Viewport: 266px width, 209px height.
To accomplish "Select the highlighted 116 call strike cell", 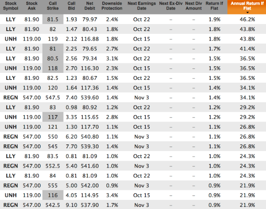I will pyautogui.click(x=53, y=195).
